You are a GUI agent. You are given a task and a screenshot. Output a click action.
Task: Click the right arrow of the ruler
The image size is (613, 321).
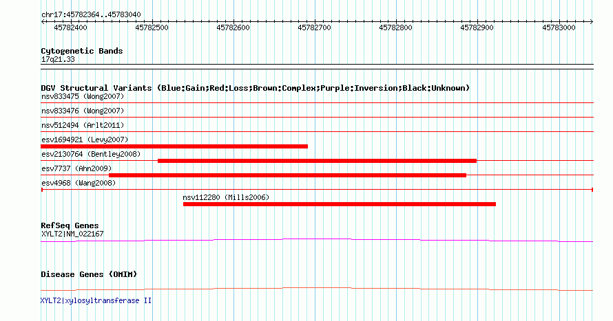pyautogui.click(x=591, y=22)
